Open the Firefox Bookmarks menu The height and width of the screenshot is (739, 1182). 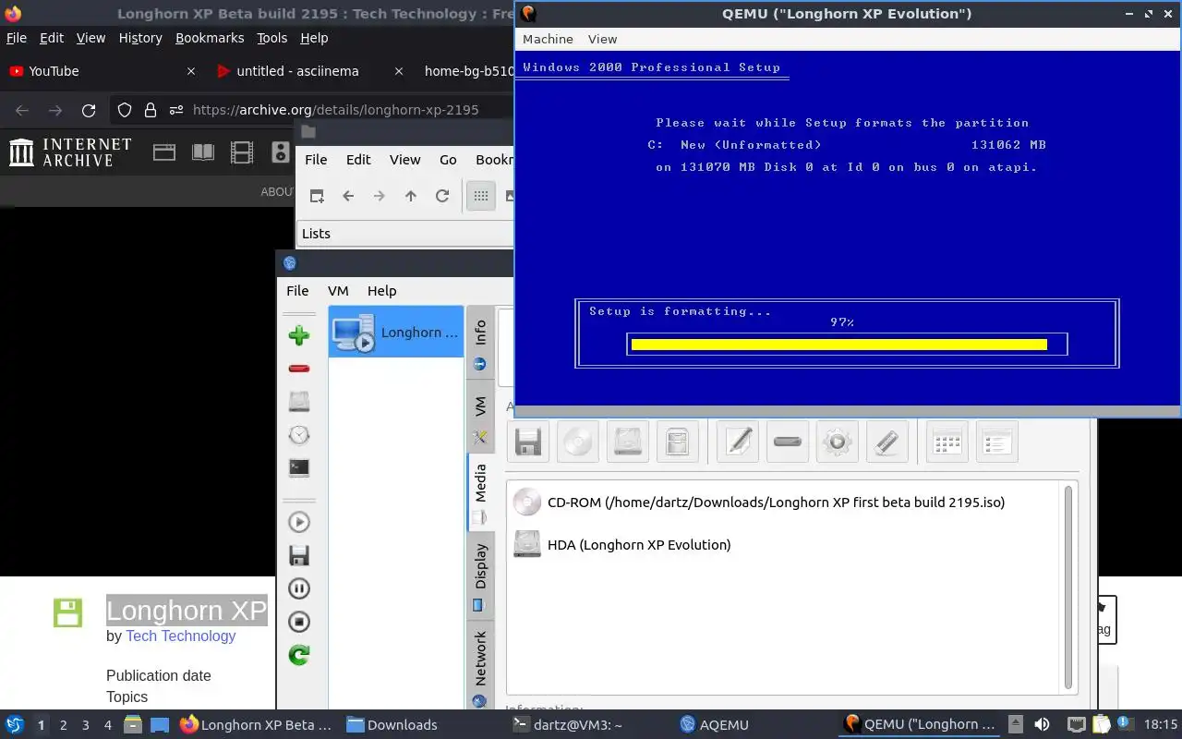click(x=210, y=38)
